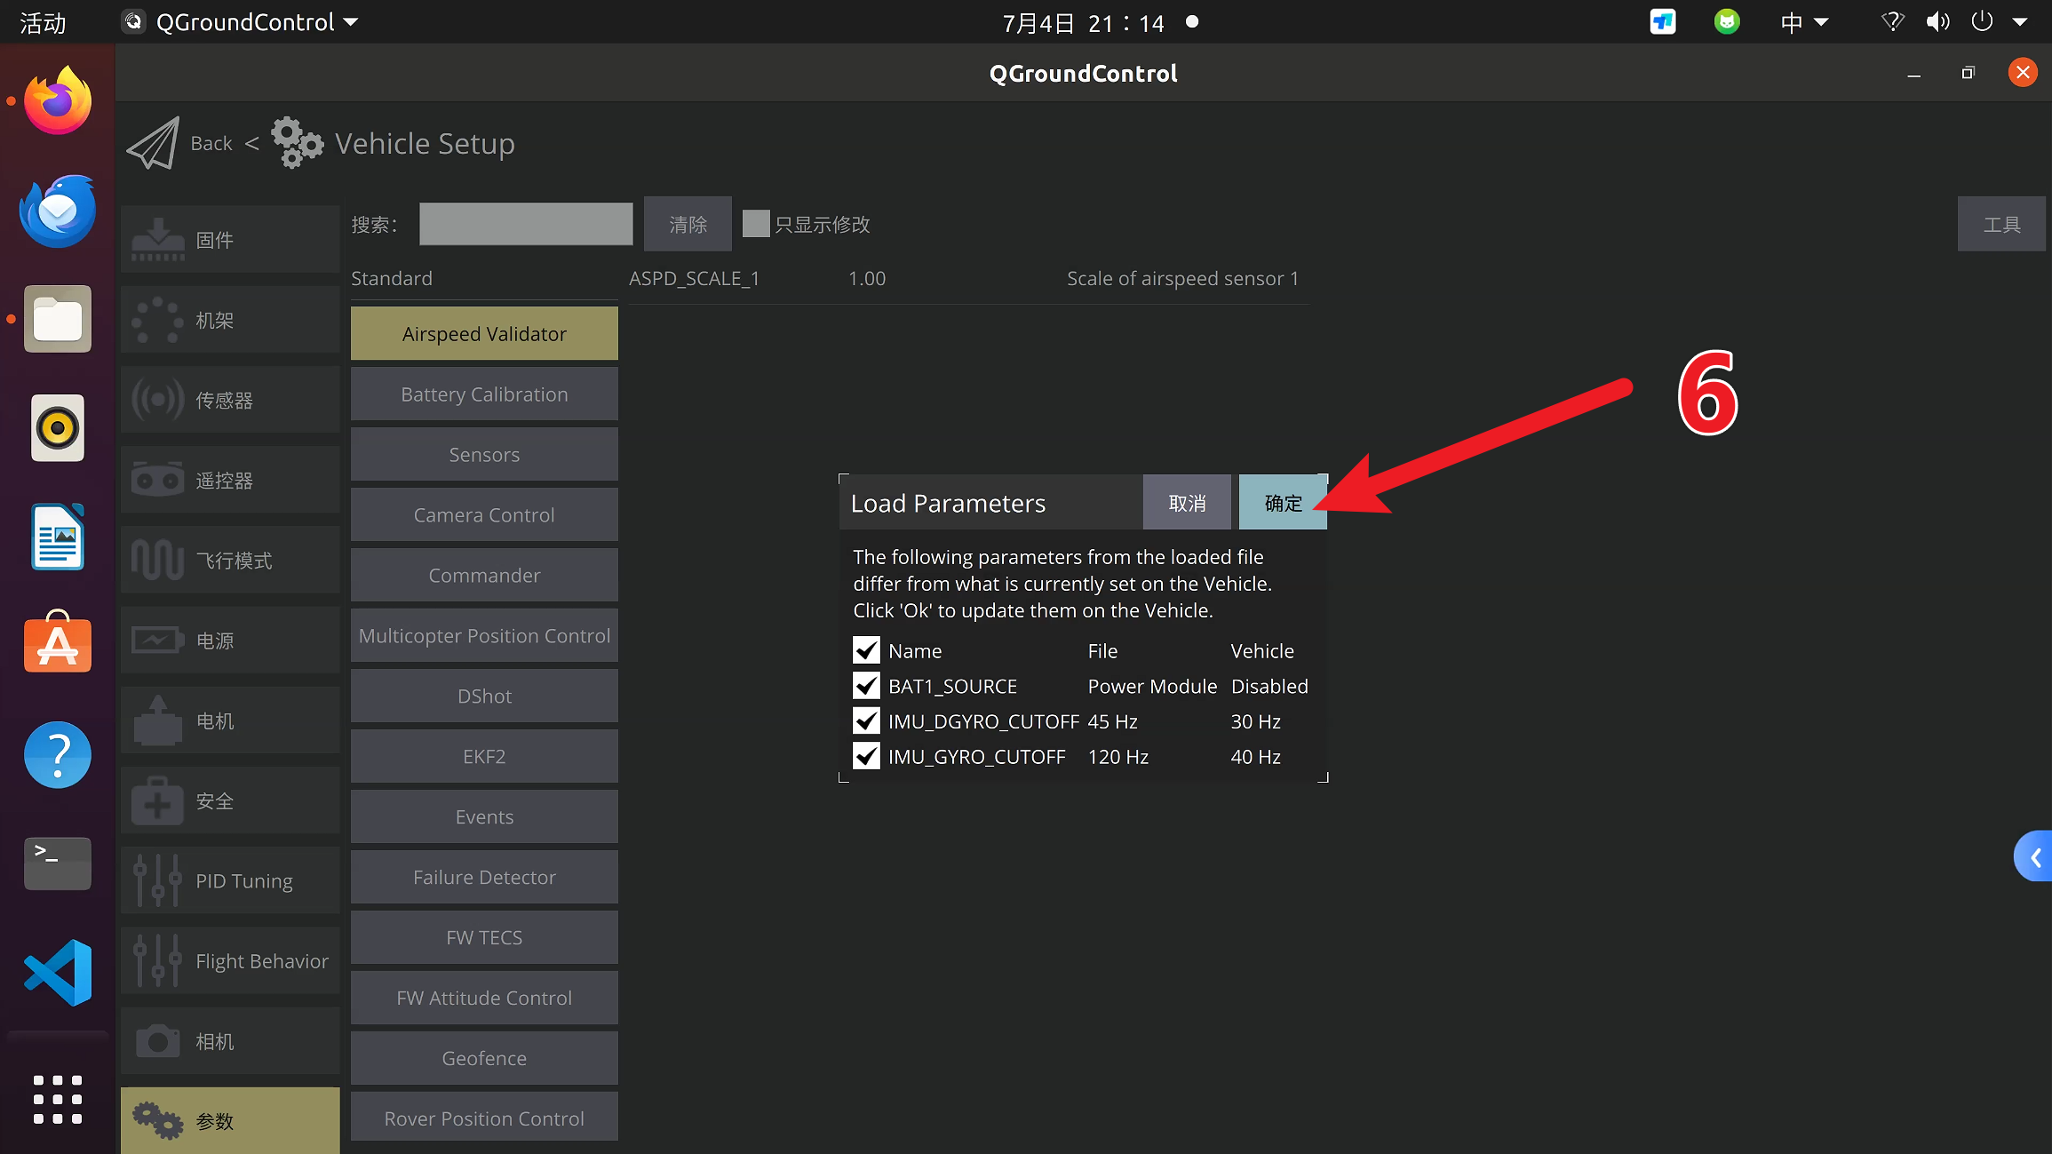The height and width of the screenshot is (1154, 2052).
Task: Open the 中 input method dropdown
Action: point(1804,22)
